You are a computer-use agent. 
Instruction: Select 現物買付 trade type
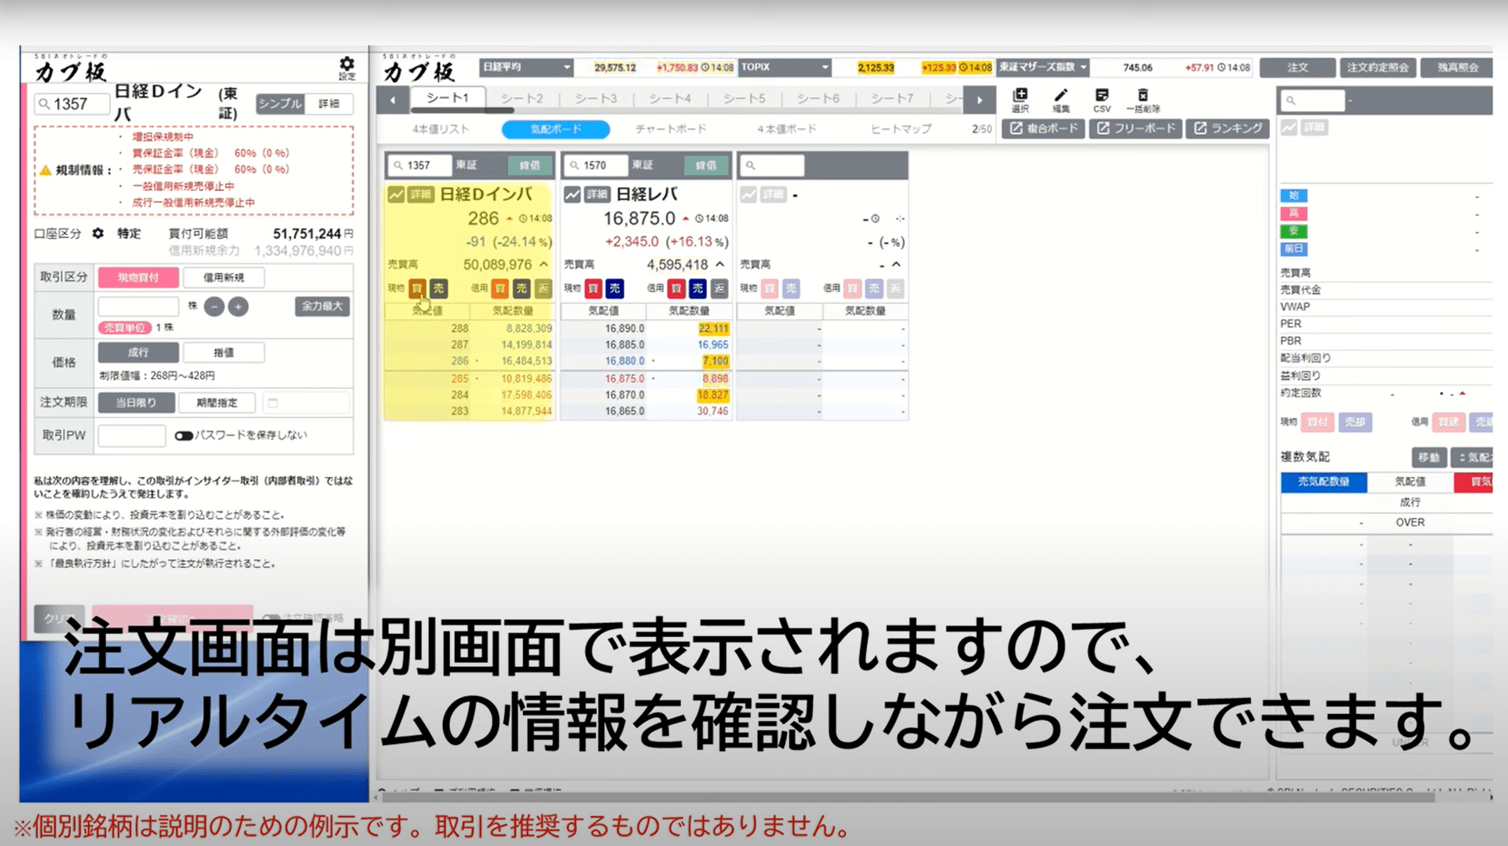[138, 277]
